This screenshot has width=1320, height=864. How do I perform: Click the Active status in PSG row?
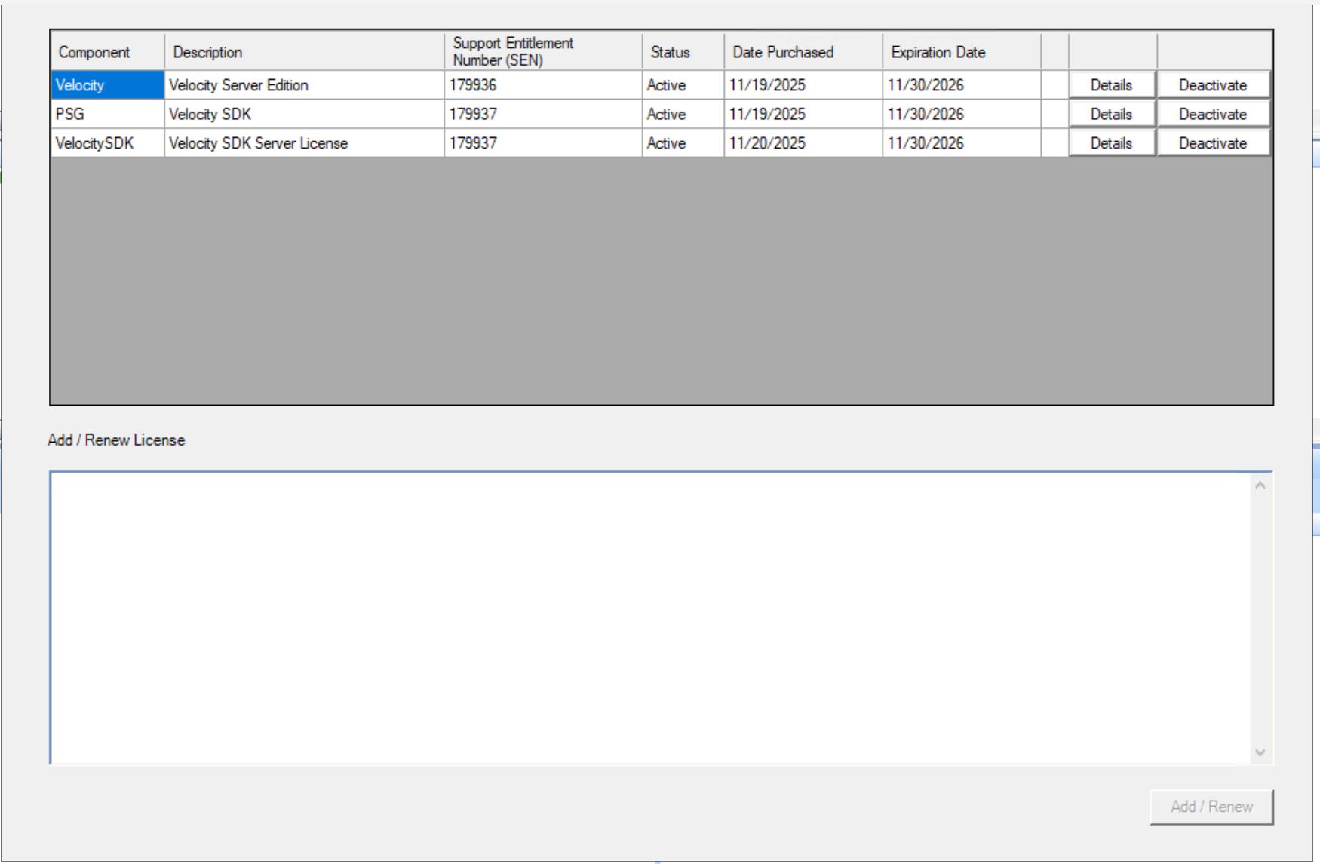point(683,114)
